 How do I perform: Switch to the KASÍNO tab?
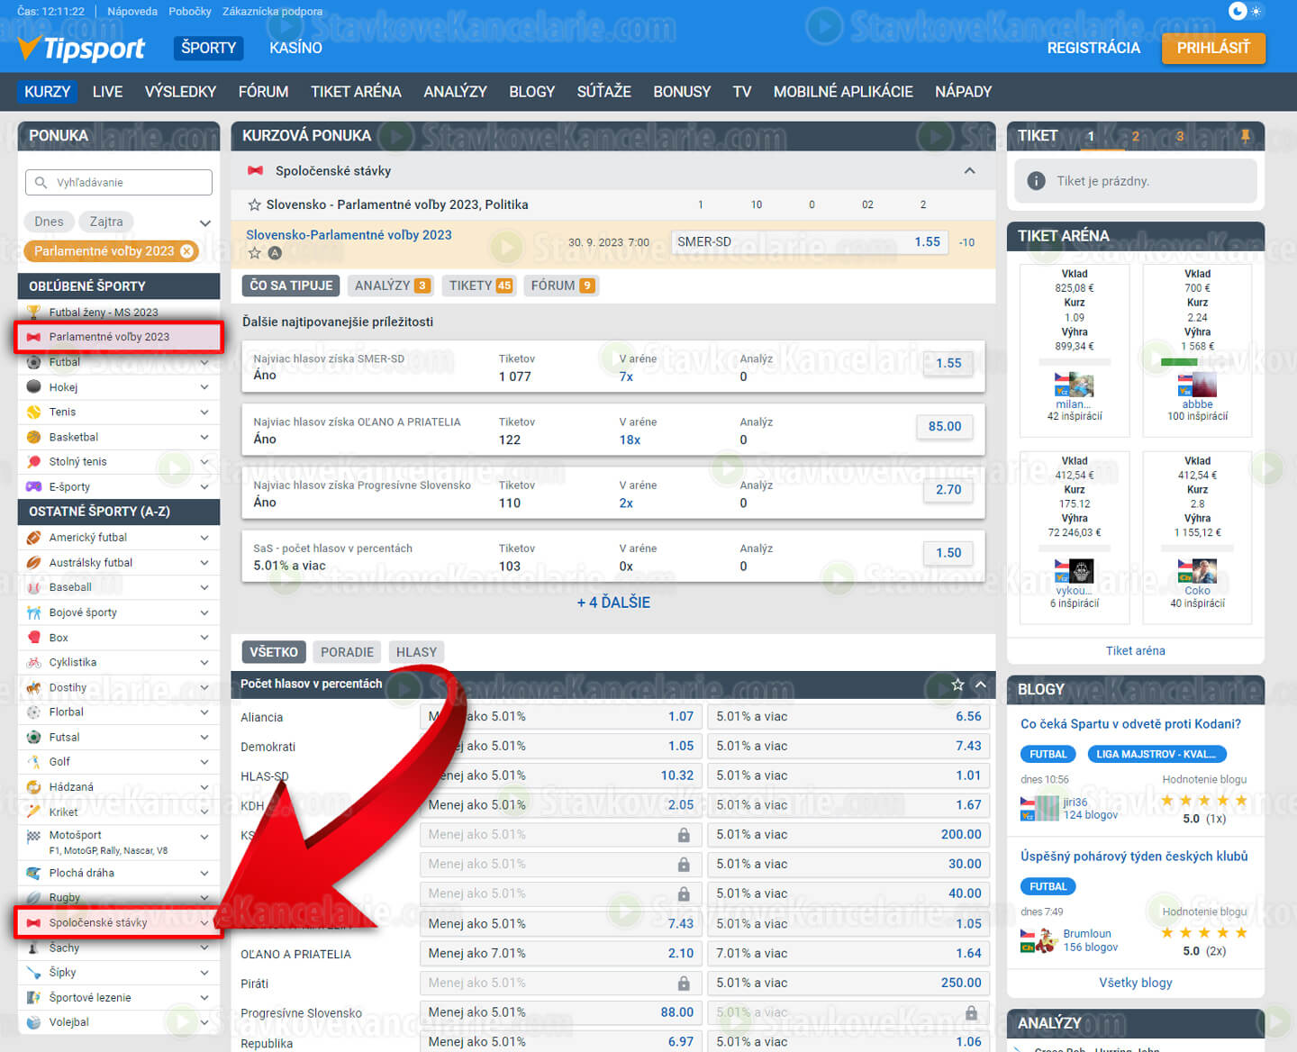pyautogui.click(x=295, y=48)
